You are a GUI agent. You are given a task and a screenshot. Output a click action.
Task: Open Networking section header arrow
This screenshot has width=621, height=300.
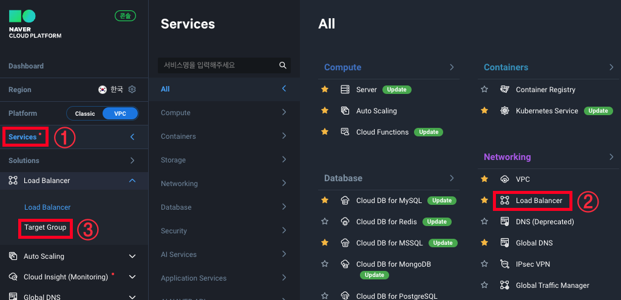coord(611,157)
